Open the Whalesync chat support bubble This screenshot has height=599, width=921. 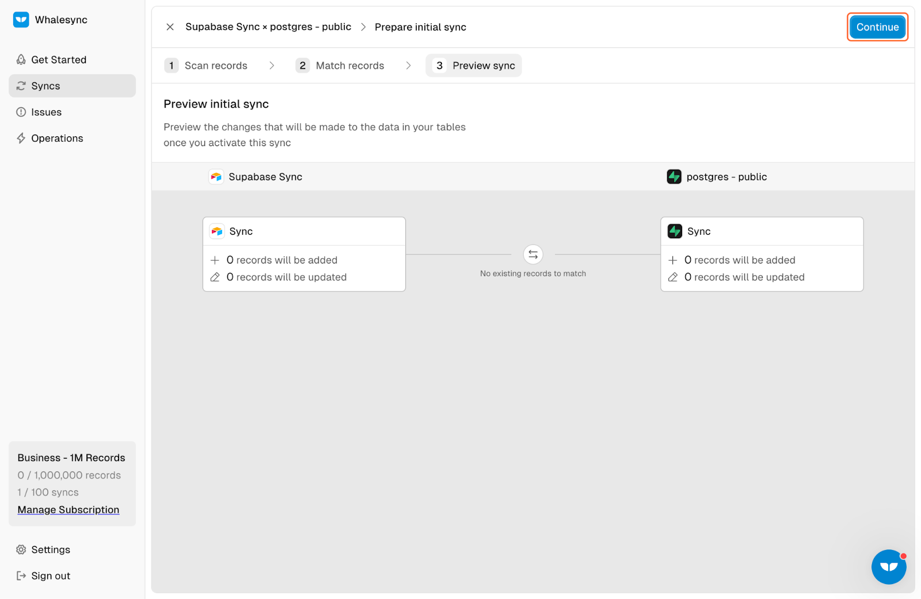889,567
